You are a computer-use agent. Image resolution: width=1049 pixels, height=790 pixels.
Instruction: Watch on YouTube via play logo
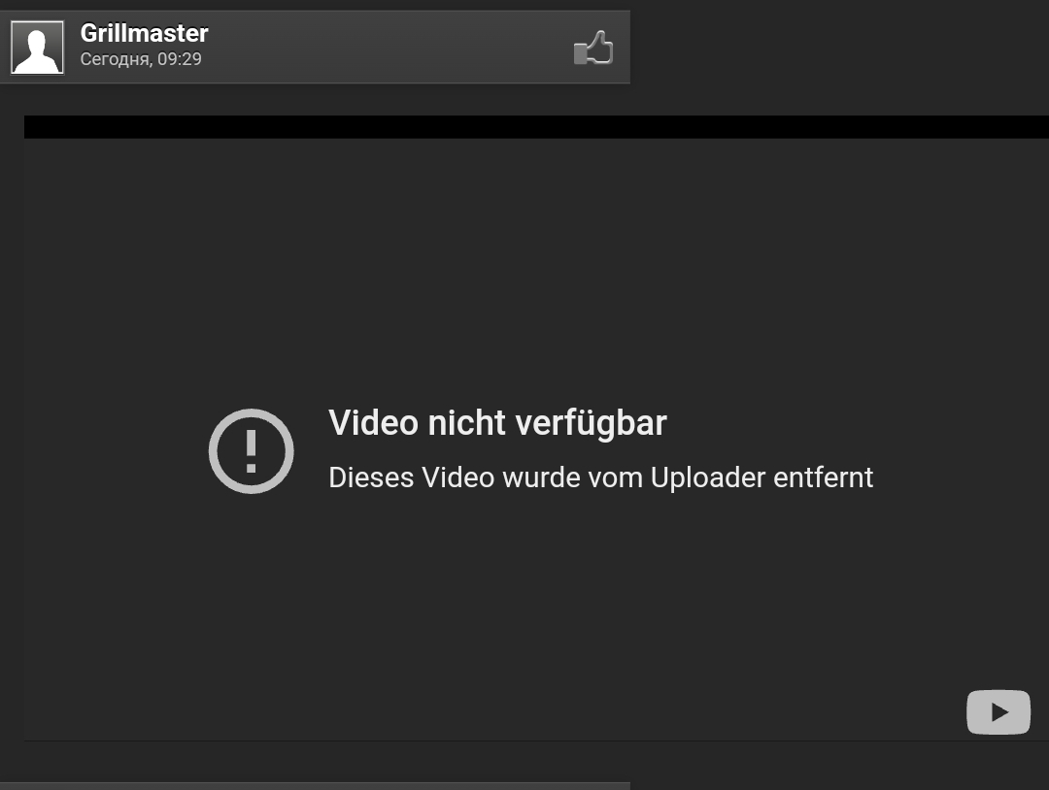(998, 711)
